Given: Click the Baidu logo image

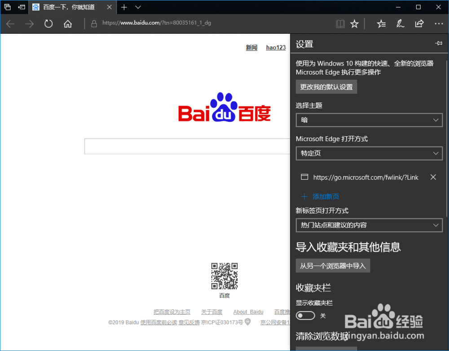Looking at the screenshot, I should [x=224, y=107].
